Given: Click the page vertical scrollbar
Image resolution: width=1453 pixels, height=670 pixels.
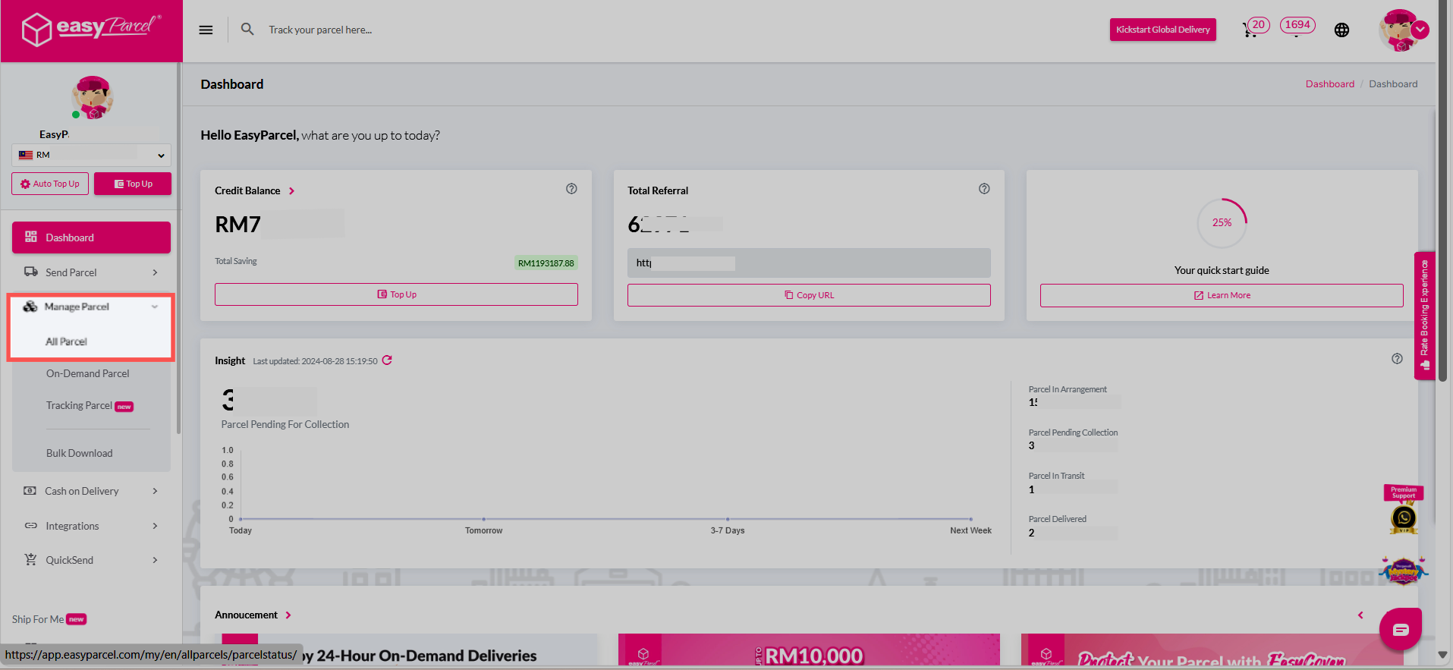Looking at the screenshot, I should (x=1442, y=190).
